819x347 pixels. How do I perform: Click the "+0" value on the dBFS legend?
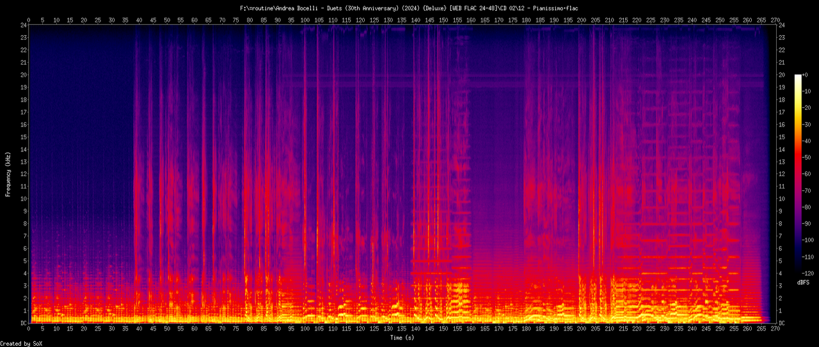(x=806, y=75)
